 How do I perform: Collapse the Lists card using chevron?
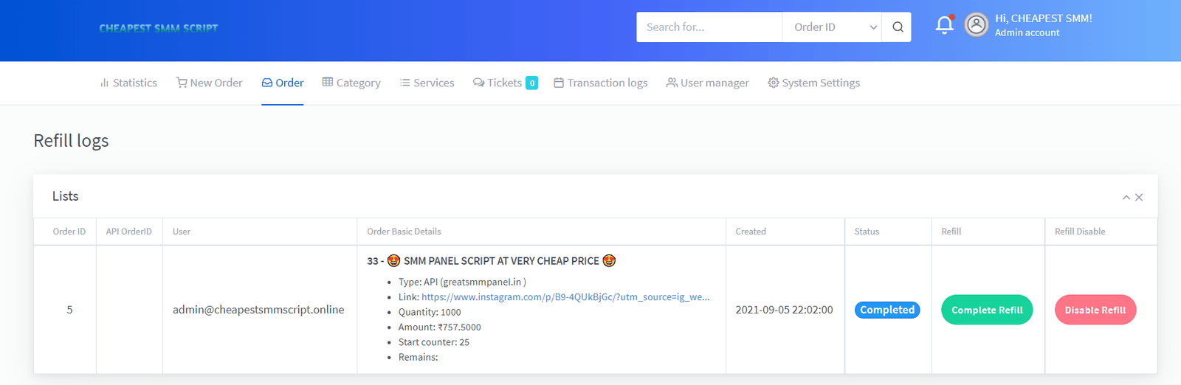point(1126,197)
